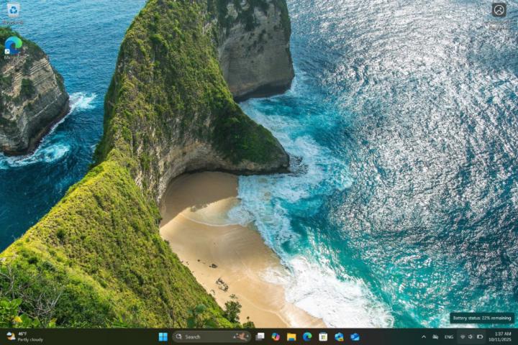
Task: Launch Copilot from the taskbar
Action: pyautogui.click(x=276, y=336)
